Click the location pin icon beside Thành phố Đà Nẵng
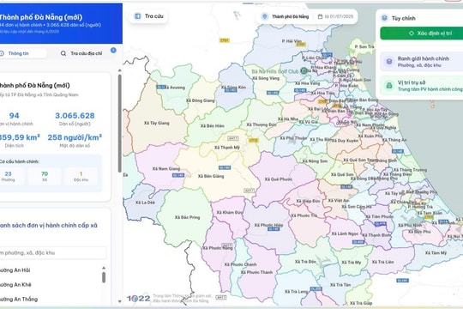 tap(265, 16)
